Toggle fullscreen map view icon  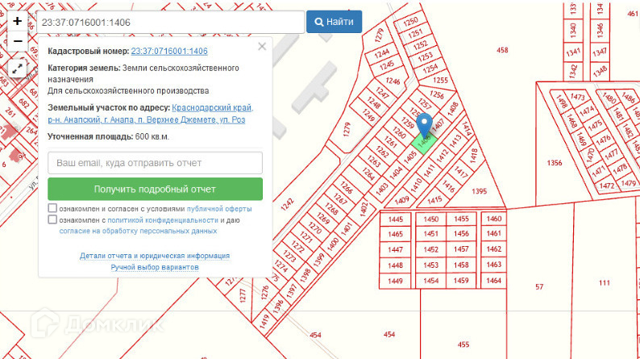17,69
